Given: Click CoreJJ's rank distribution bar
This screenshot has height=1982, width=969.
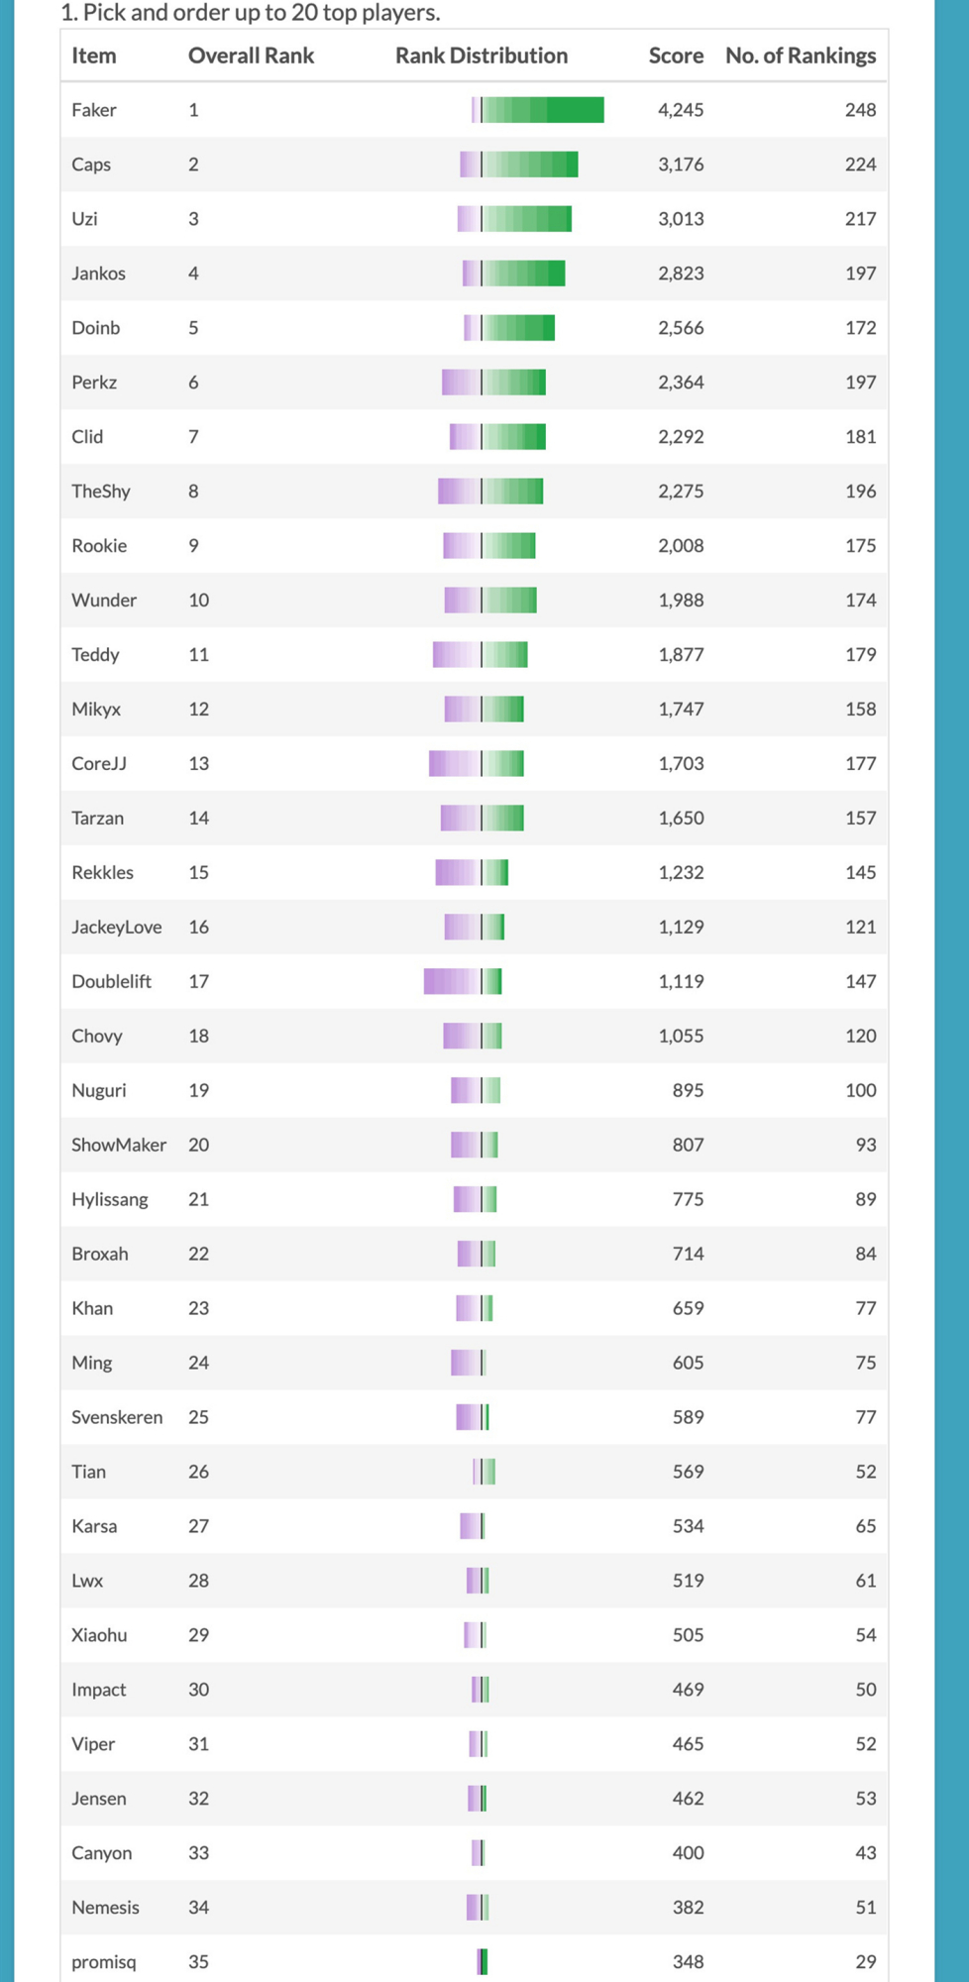Looking at the screenshot, I should pyautogui.click(x=477, y=764).
